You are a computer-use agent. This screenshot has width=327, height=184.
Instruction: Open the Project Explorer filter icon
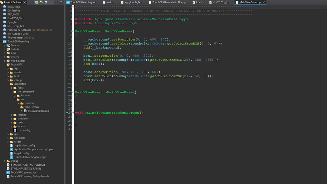46,2
